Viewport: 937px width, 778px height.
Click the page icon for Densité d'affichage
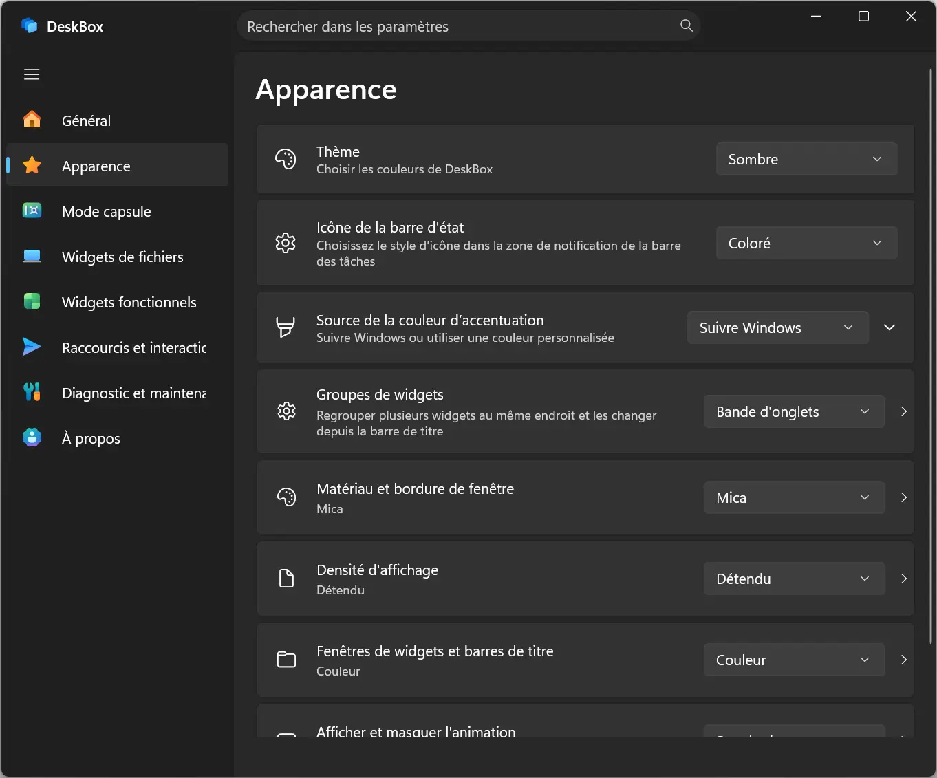[x=286, y=578]
